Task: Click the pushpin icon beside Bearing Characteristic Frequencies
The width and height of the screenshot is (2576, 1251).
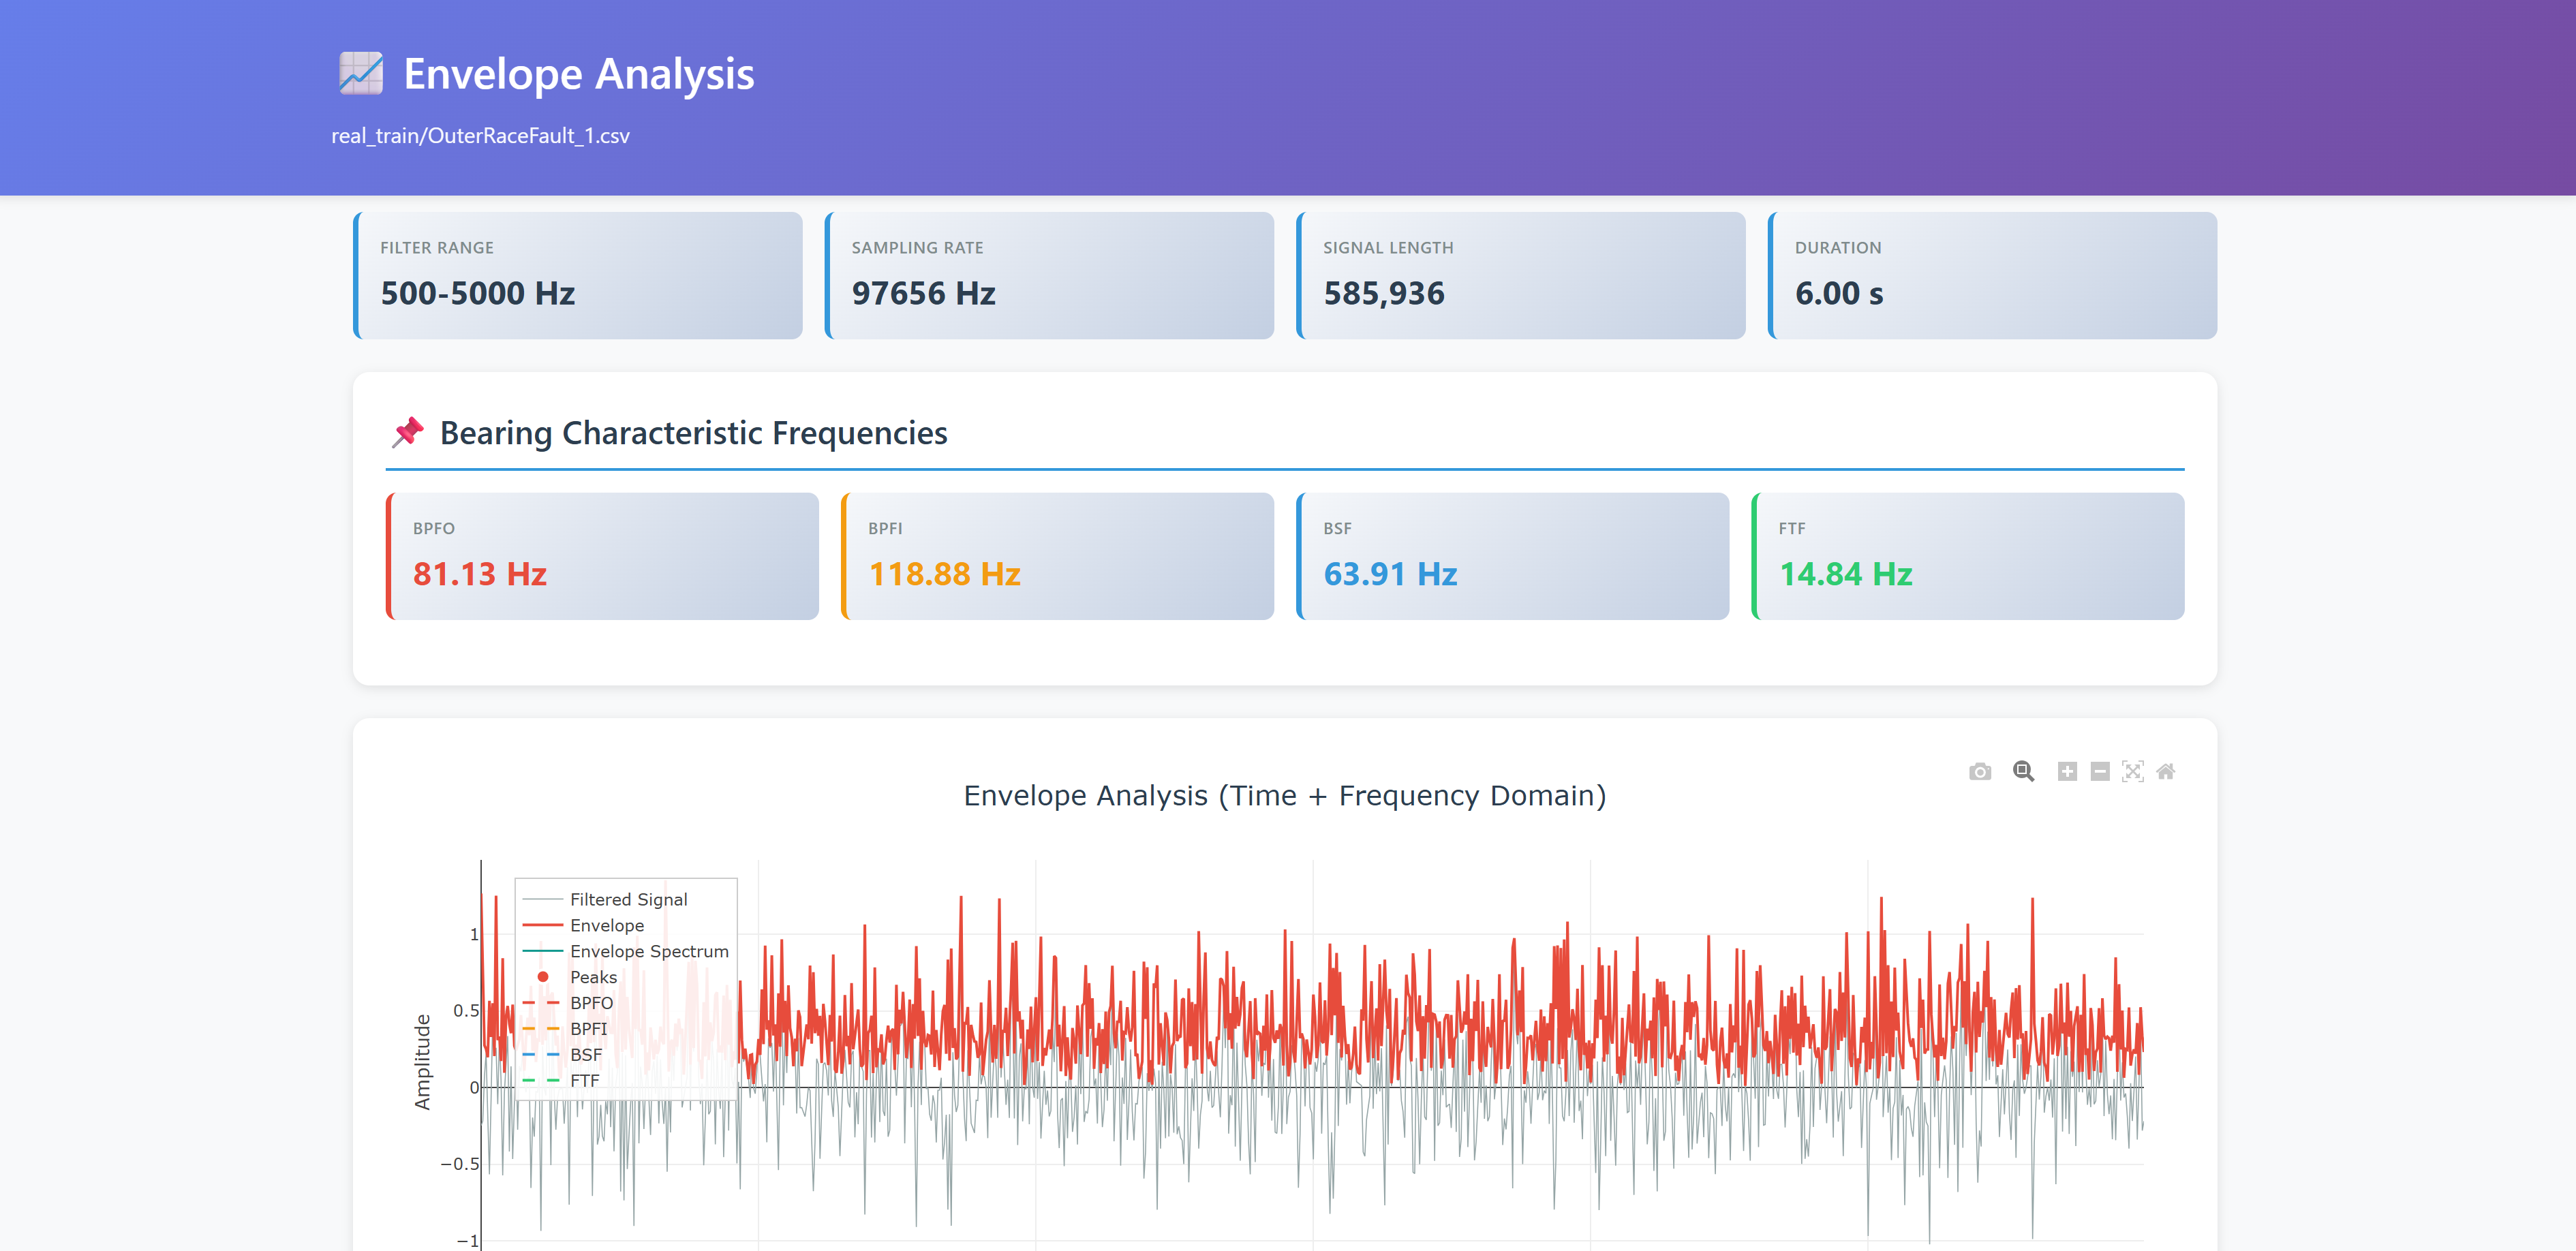Action: 408,432
